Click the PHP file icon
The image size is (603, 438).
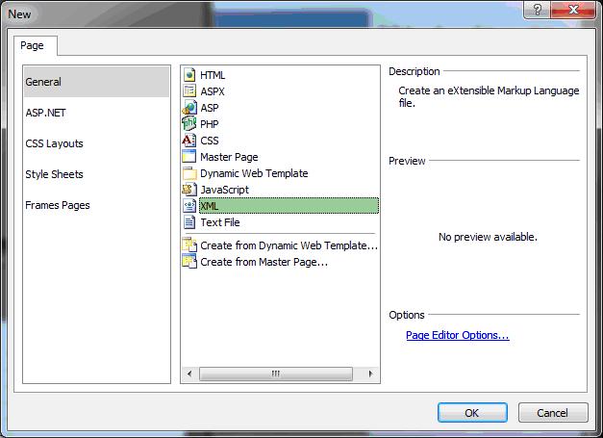[x=189, y=124]
